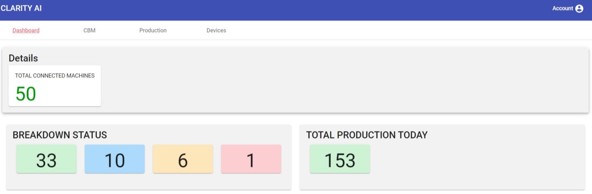
Task: Open the Production tab
Action: tap(153, 30)
